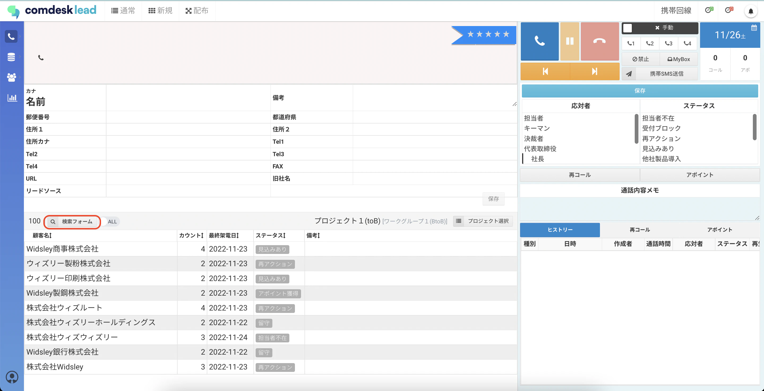
Task: Dial phone line 4 button
Action: coord(688,43)
